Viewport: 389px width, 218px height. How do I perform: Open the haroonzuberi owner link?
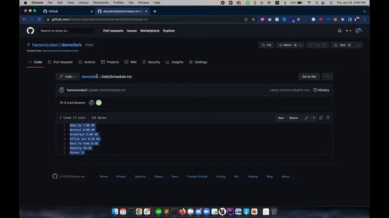tap(45, 45)
